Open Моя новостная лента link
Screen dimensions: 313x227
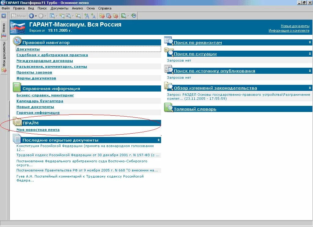38,130
